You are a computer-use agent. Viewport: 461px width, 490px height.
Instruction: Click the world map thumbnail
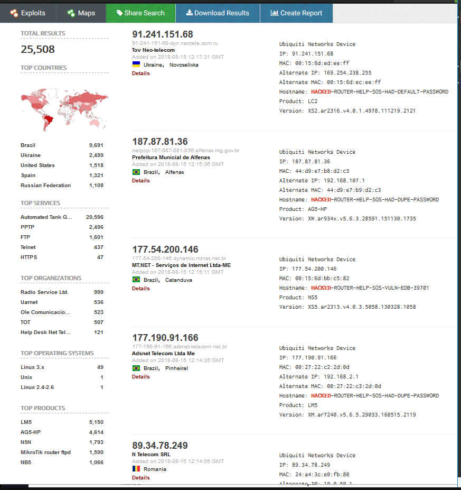(x=64, y=110)
